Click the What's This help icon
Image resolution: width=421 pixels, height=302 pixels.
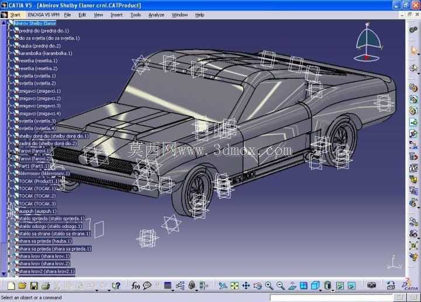click(x=116, y=286)
